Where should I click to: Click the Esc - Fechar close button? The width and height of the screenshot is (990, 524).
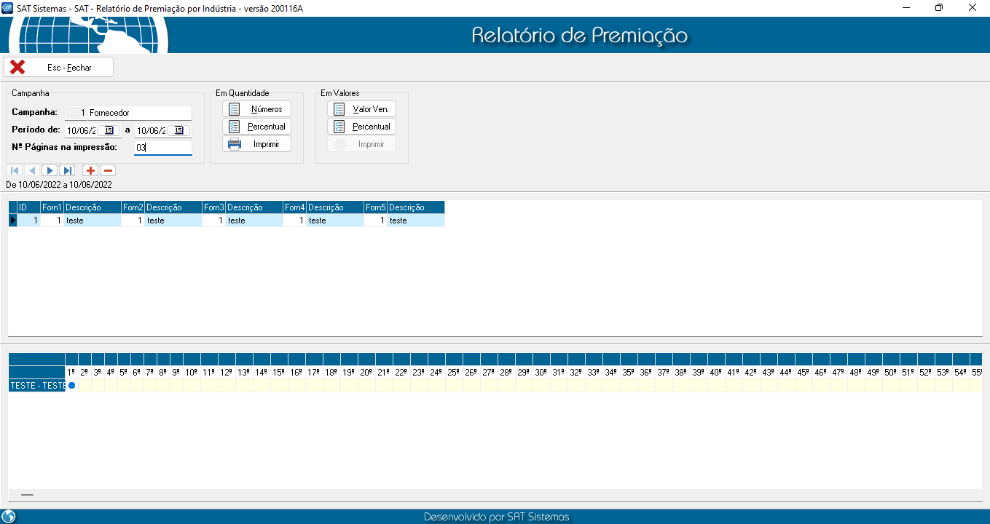[58, 67]
